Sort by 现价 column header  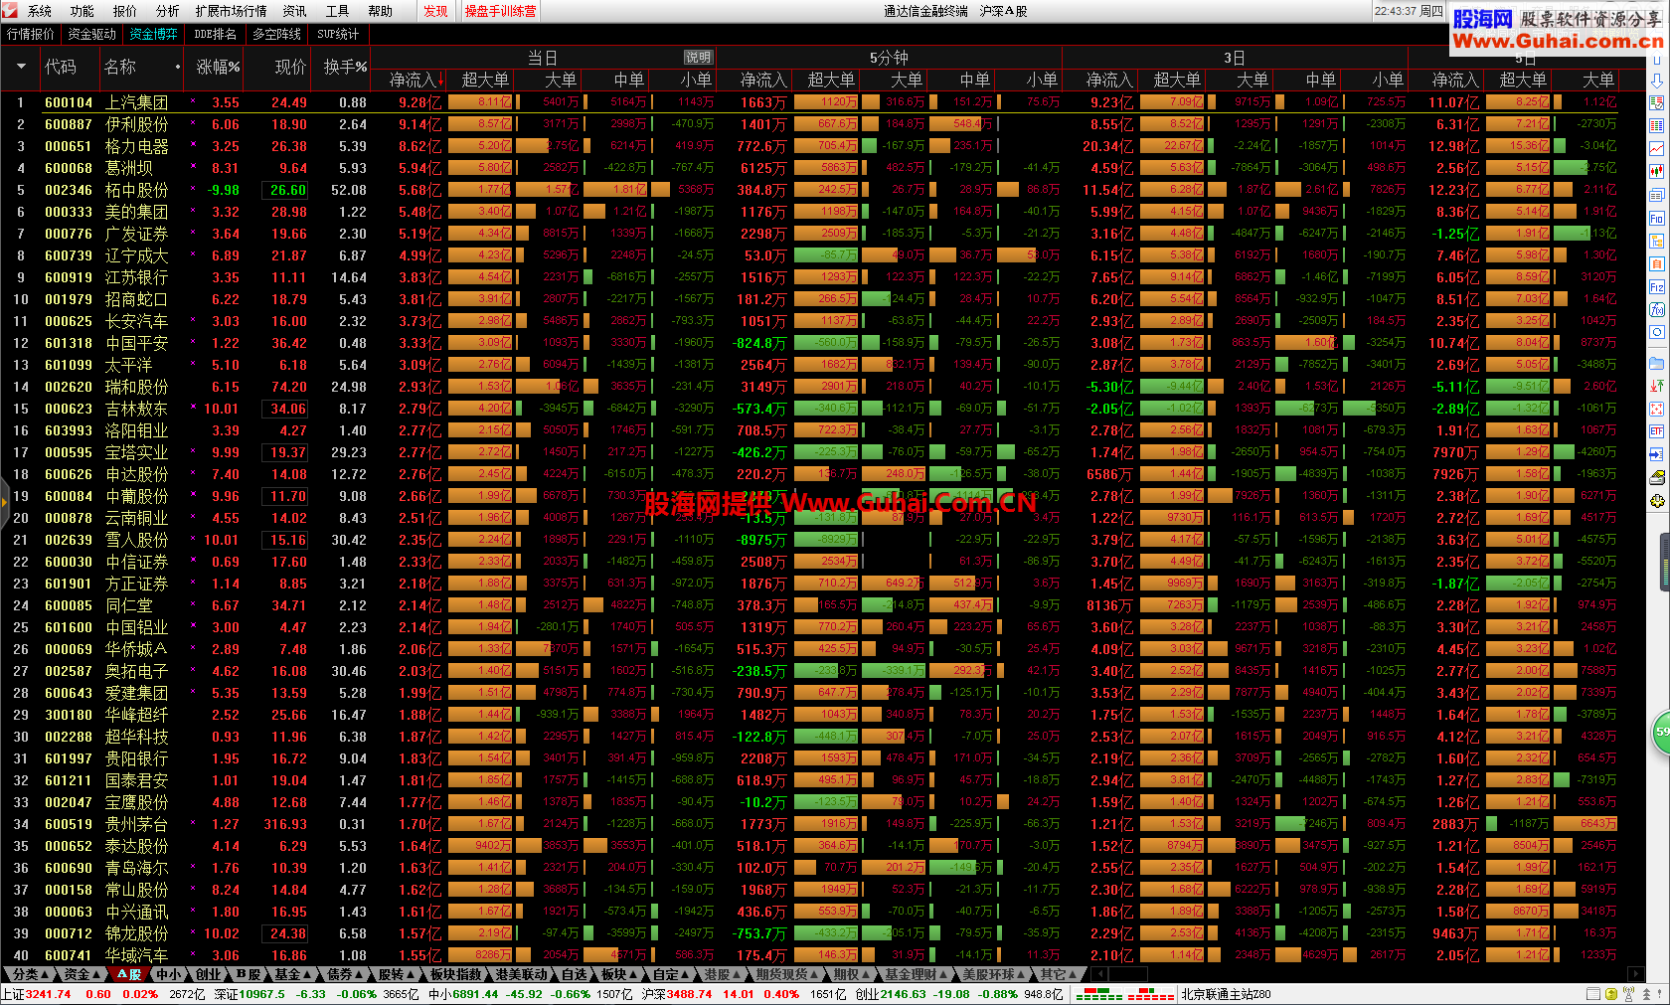pos(290,67)
